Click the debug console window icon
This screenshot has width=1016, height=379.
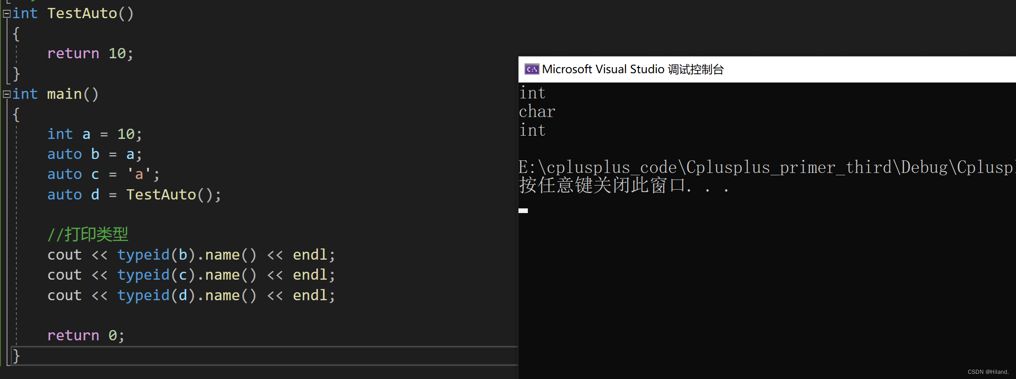click(532, 69)
